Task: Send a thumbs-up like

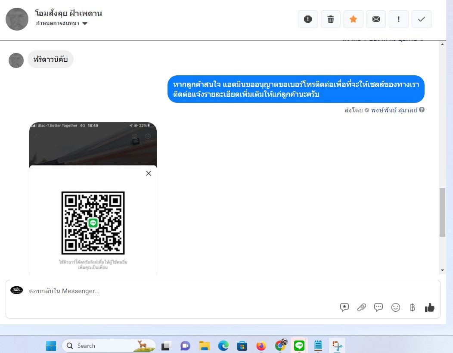Action: [x=430, y=307]
